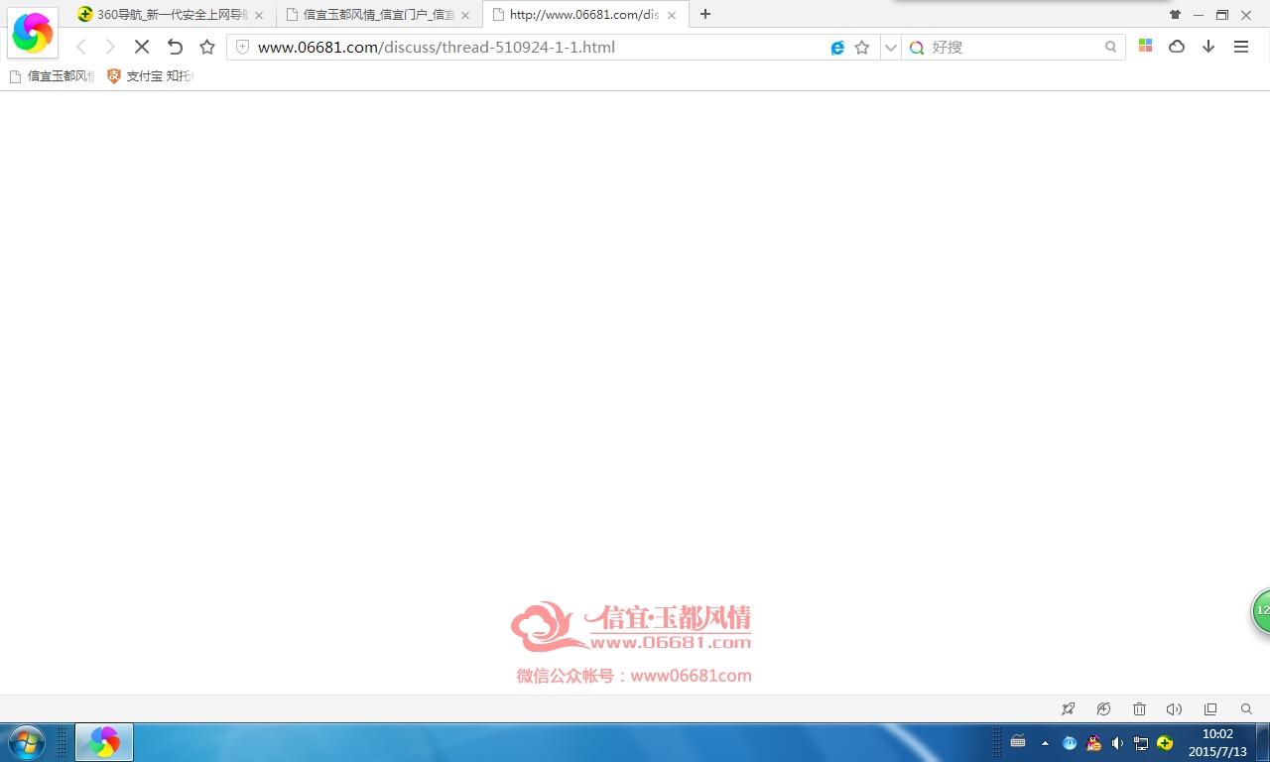
Task: Open the 信宜玉都风情 bookmark
Action: tap(52, 76)
